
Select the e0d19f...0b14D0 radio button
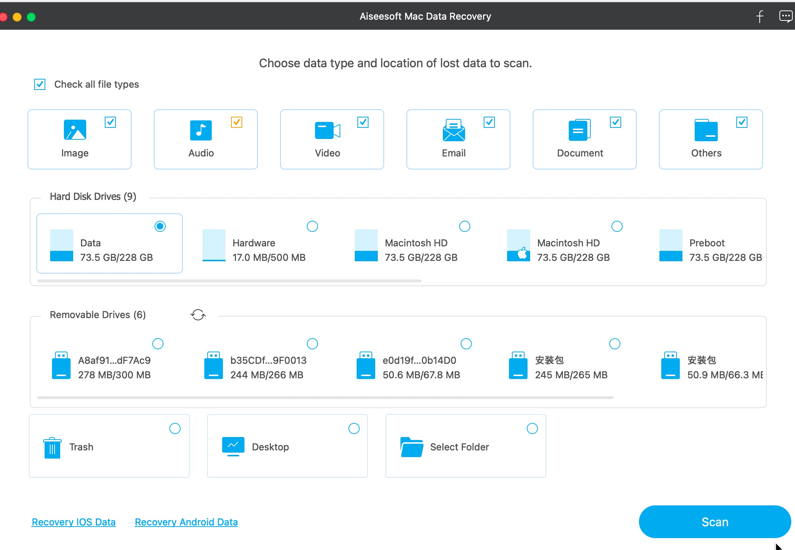466,344
